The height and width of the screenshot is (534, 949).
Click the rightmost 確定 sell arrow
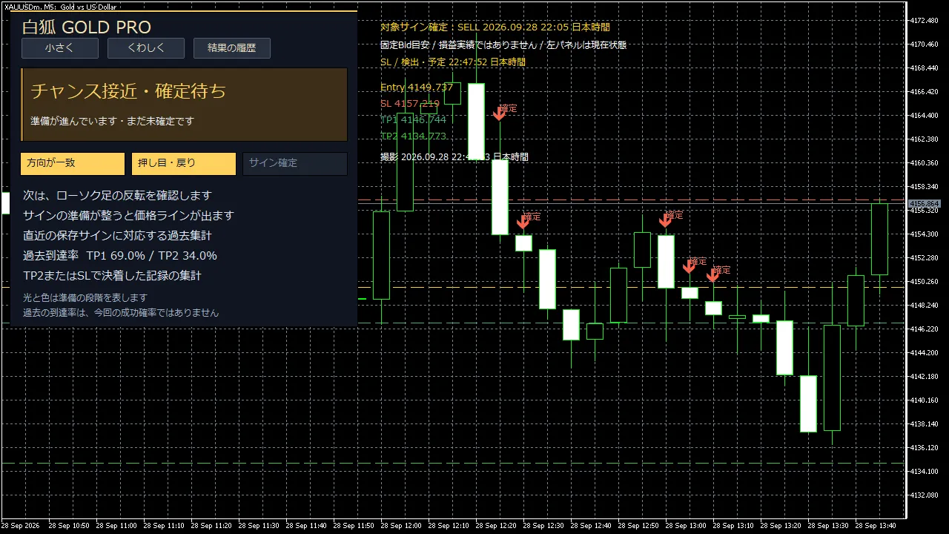[x=713, y=275]
